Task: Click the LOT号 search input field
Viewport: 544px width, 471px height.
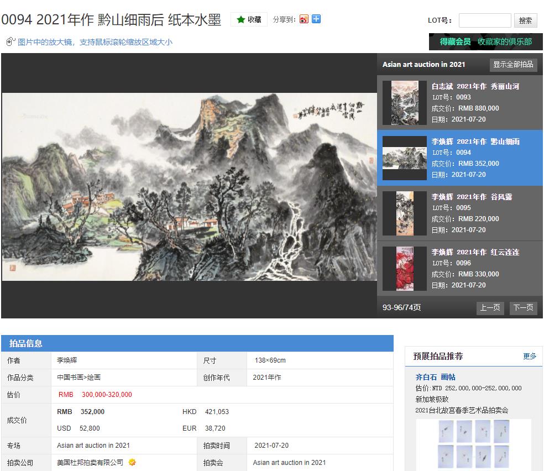Action: pyautogui.click(x=485, y=20)
